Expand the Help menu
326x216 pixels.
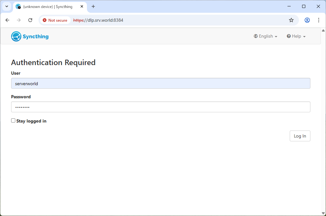[x=296, y=36]
